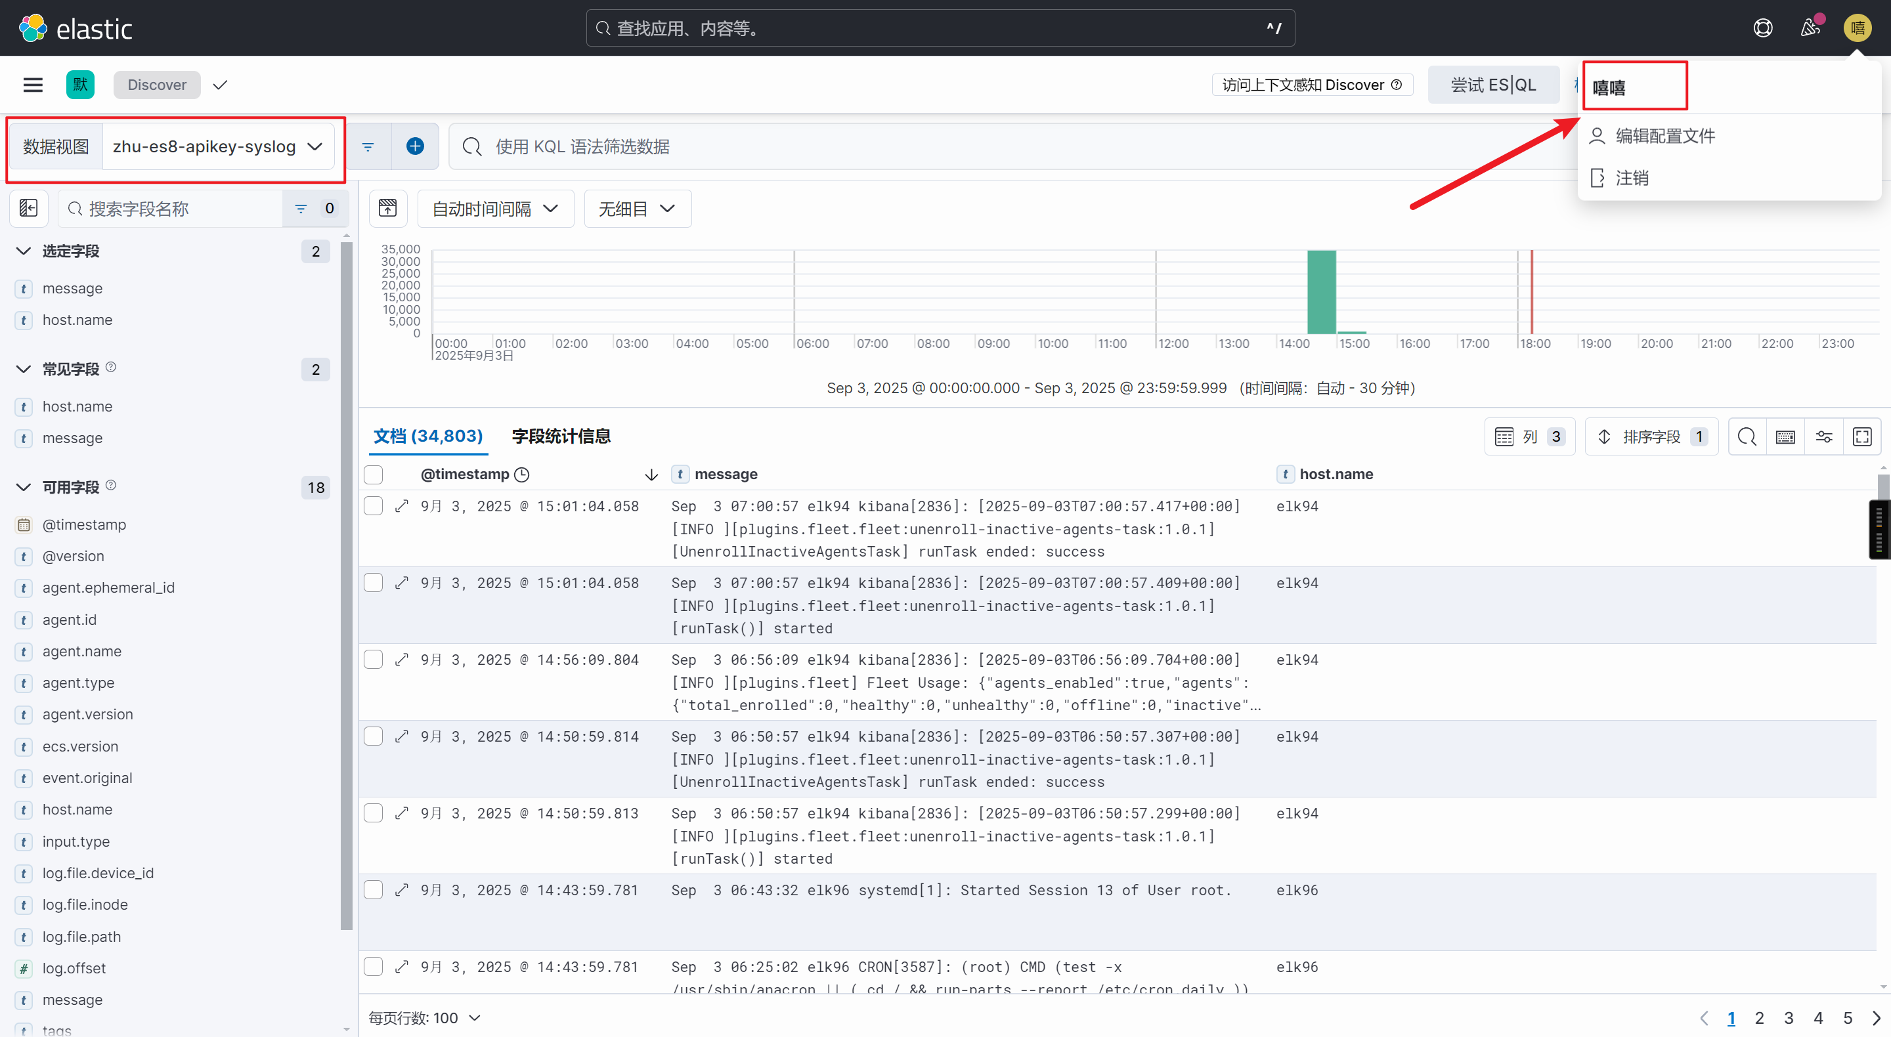Collapse the 可用字段 section
The image size is (1891, 1037).
click(24, 487)
